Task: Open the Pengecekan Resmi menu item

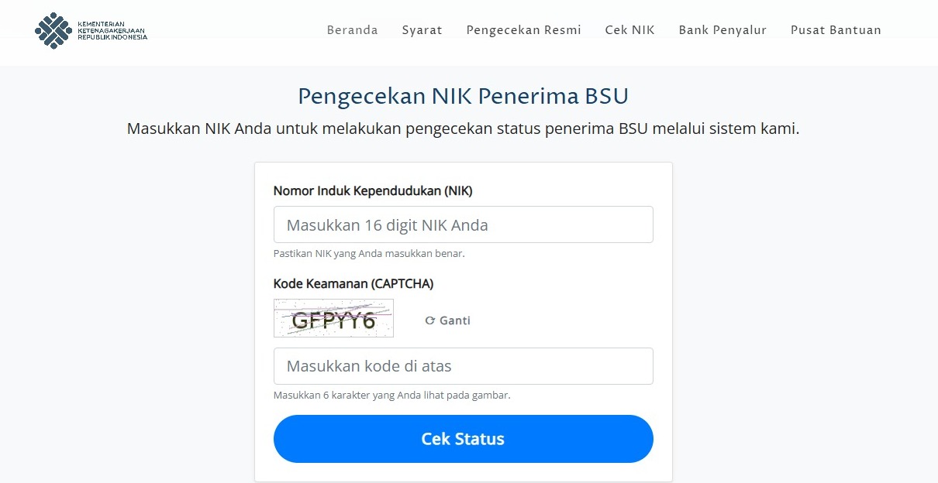Action: click(523, 30)
